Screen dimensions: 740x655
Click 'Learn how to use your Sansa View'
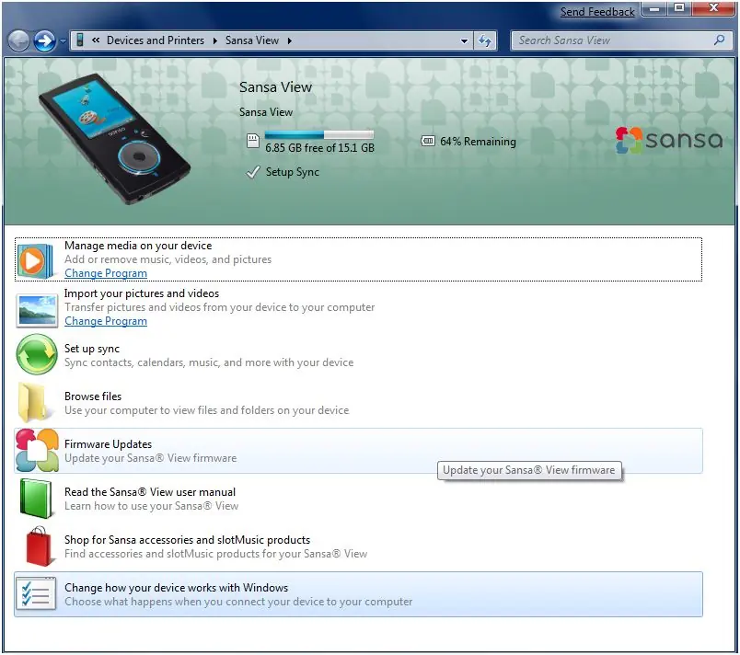pos(152,506)
